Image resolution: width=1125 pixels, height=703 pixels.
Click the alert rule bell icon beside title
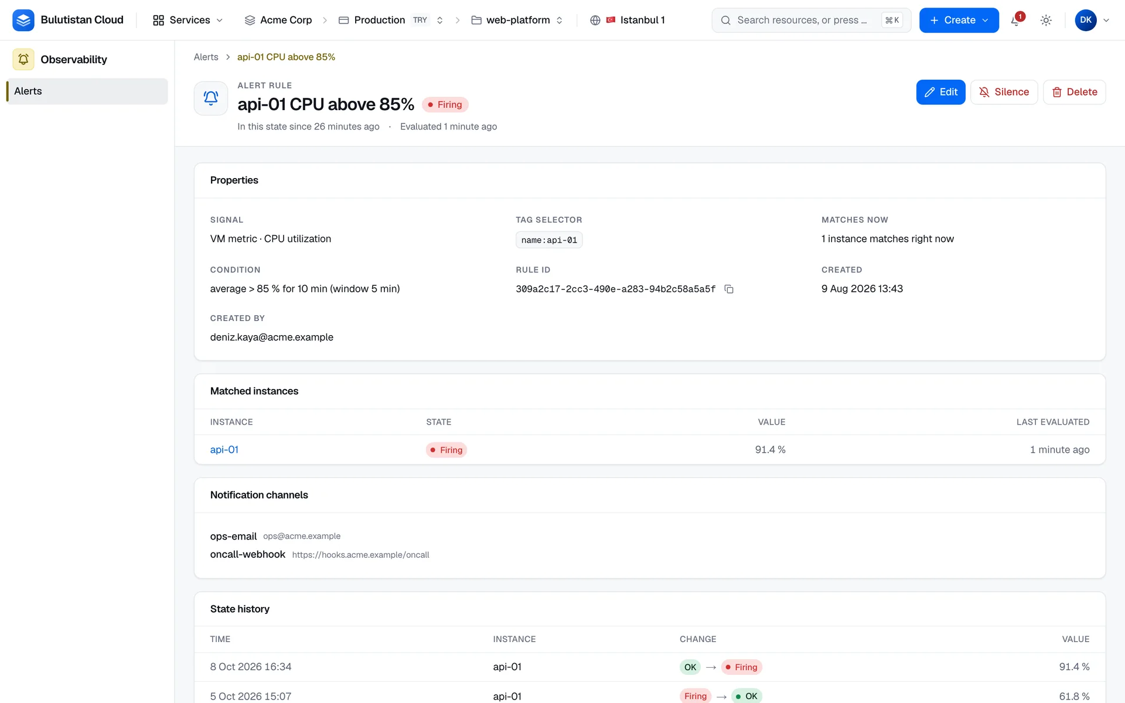(x=211, y=98)
